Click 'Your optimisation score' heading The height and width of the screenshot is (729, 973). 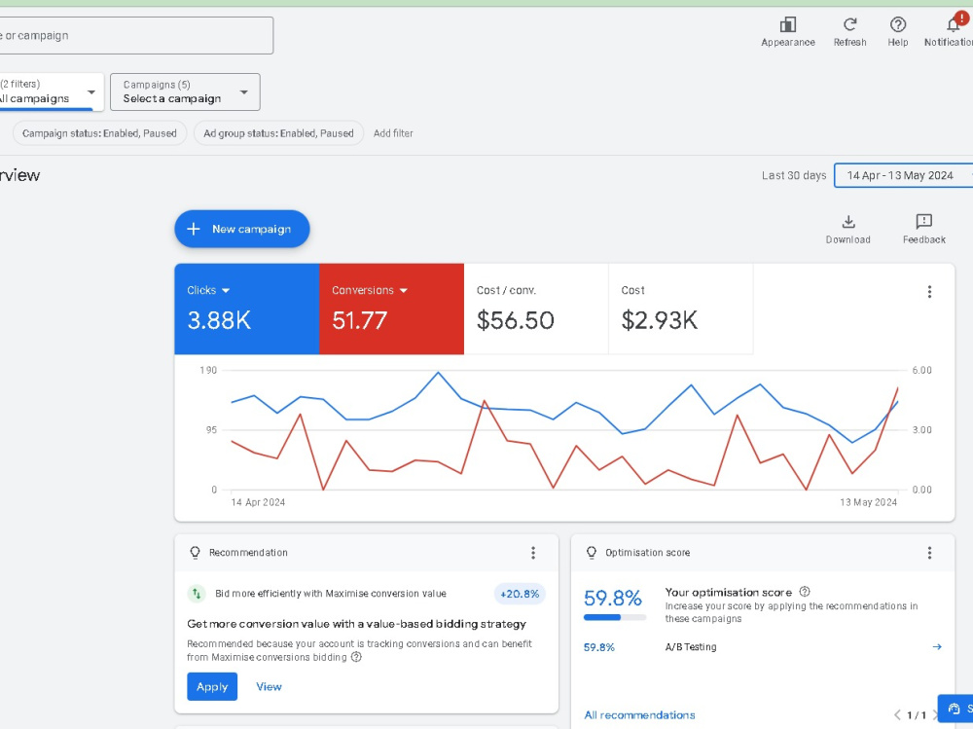tap(729, 593)
